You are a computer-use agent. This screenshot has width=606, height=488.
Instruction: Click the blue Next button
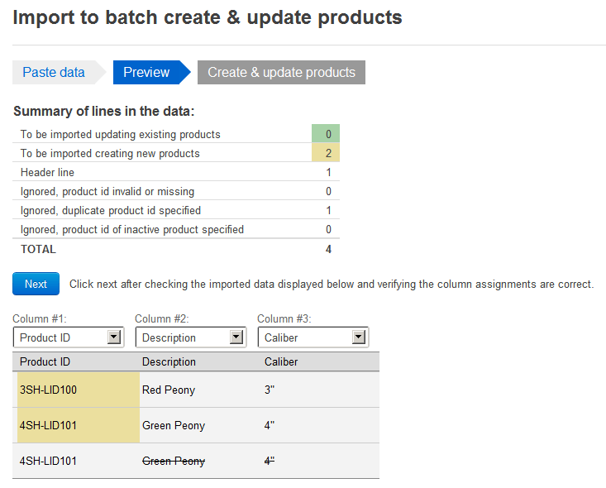click(36, 284)
